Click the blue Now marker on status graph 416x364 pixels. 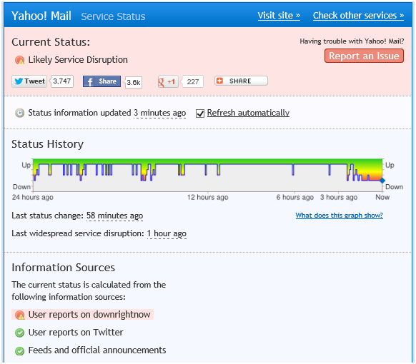(382, 181)
